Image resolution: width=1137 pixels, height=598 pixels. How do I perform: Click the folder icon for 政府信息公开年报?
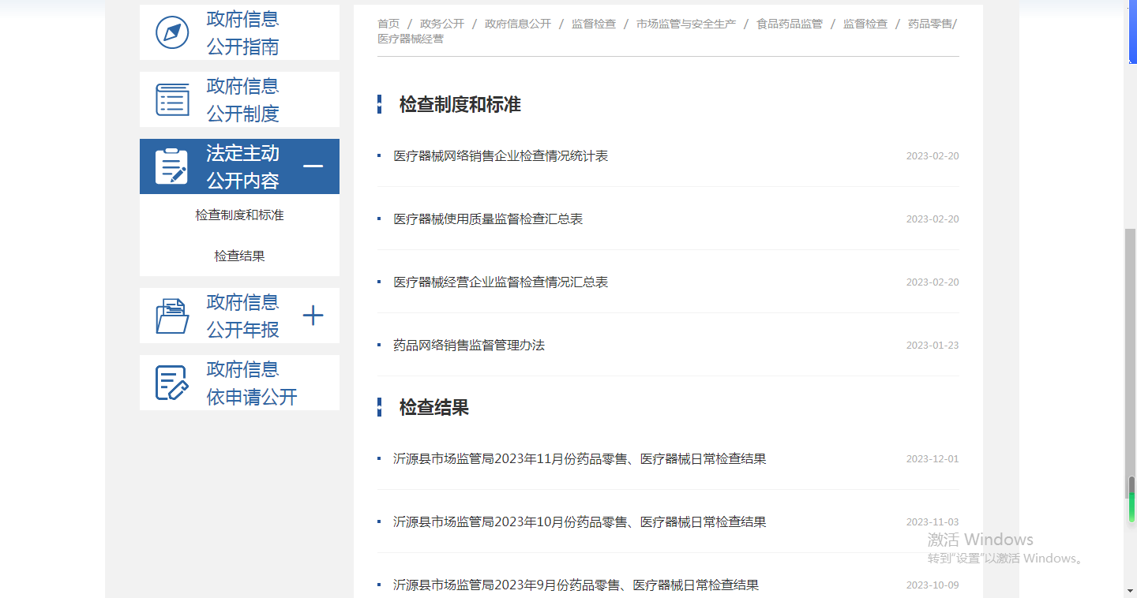click(172, 316)
